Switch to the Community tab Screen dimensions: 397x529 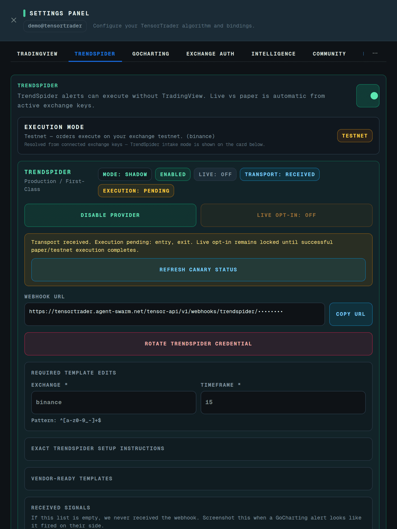[330, 54]
